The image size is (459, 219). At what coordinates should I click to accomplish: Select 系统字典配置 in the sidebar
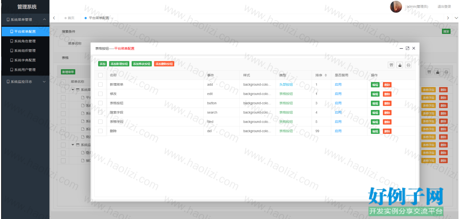pos(25,60)
